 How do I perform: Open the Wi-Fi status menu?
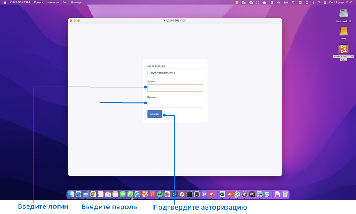tap(293, 2)
